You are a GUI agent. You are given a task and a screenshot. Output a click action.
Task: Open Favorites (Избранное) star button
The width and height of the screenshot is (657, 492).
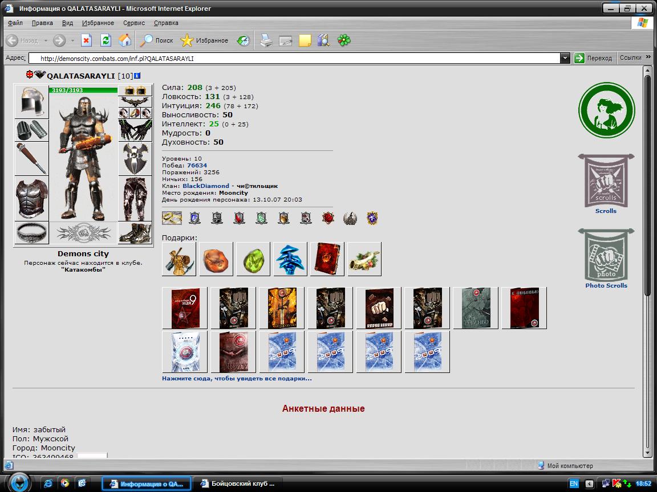click(205, 40)
